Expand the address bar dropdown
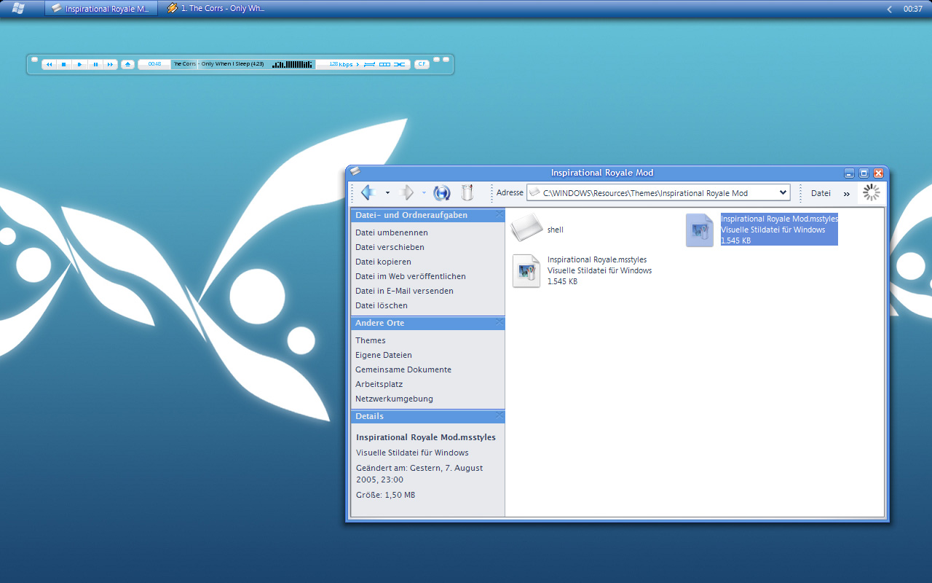Image resolution: width=932 pixels, height=583 pixels. (783, 192)
